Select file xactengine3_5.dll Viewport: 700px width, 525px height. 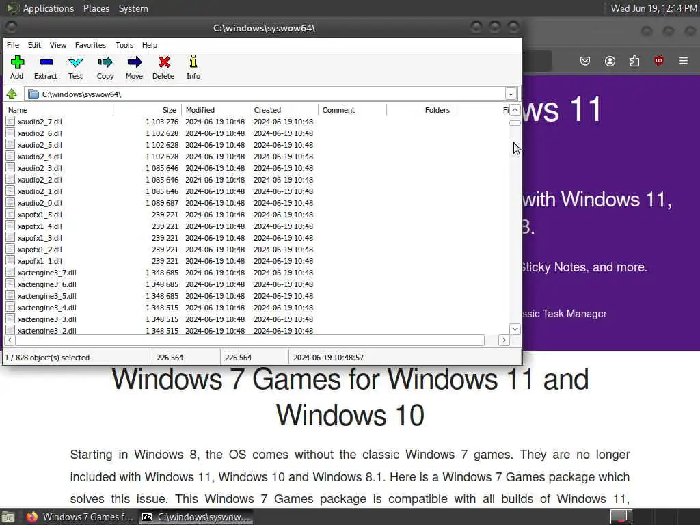47,295
